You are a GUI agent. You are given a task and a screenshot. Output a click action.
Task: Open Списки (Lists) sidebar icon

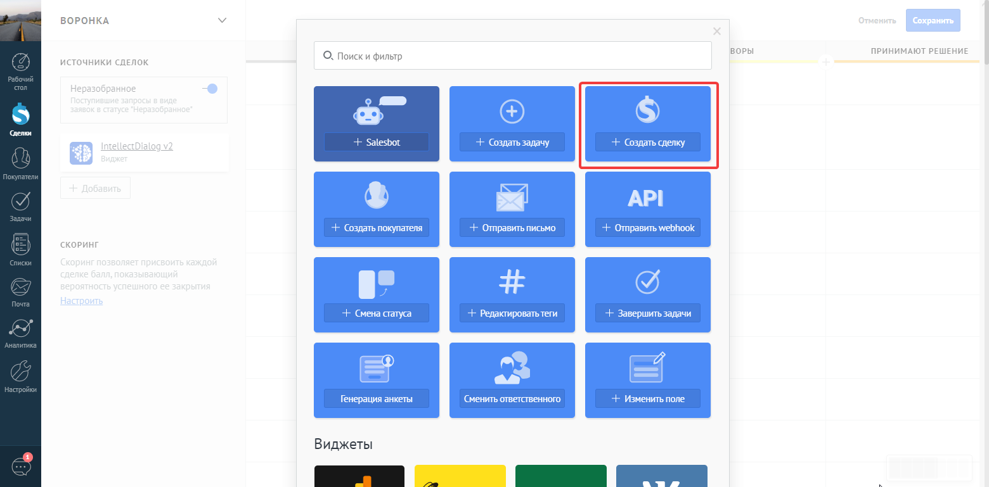20,250
